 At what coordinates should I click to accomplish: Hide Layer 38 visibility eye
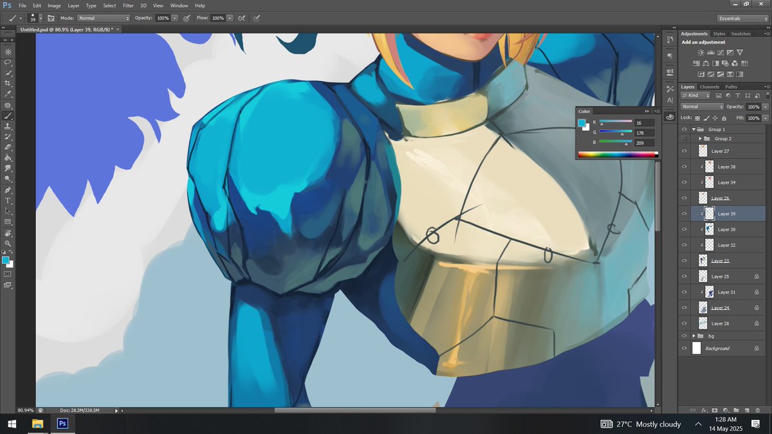coord(685,167)
